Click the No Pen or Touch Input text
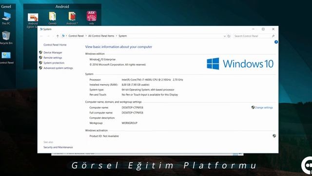 pyautogui.click(x=150, y=95)
